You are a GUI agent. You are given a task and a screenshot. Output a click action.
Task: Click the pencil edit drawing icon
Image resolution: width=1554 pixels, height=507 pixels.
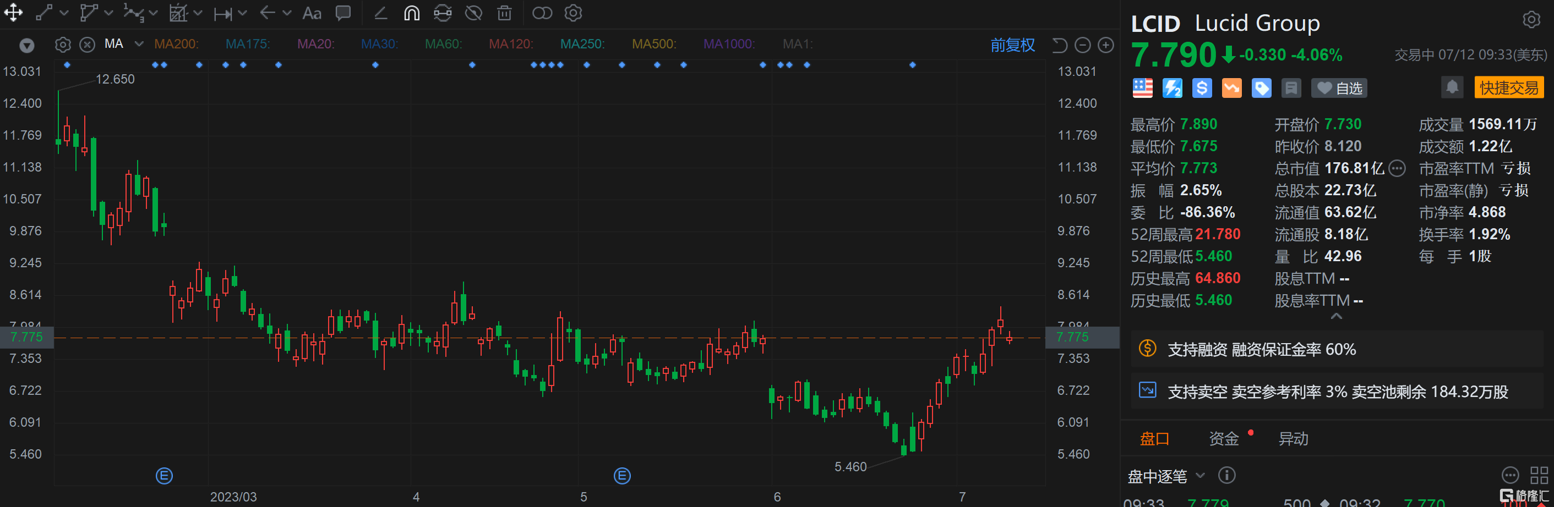(x=380, y=13)
